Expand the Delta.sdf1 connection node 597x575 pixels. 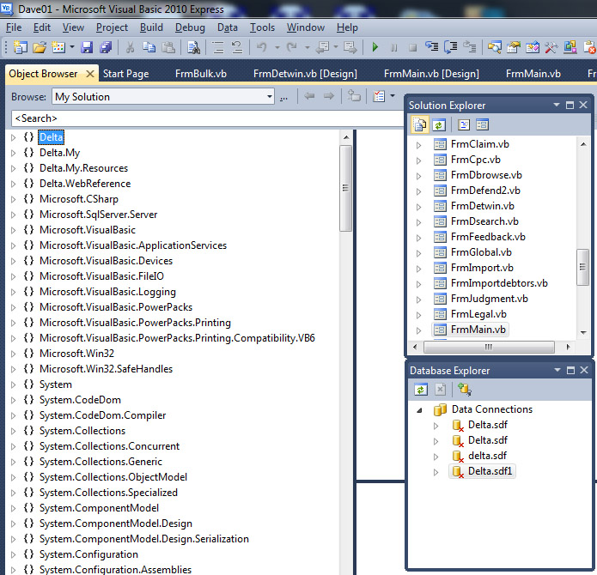pyautogui.click(x=436, y=472)
